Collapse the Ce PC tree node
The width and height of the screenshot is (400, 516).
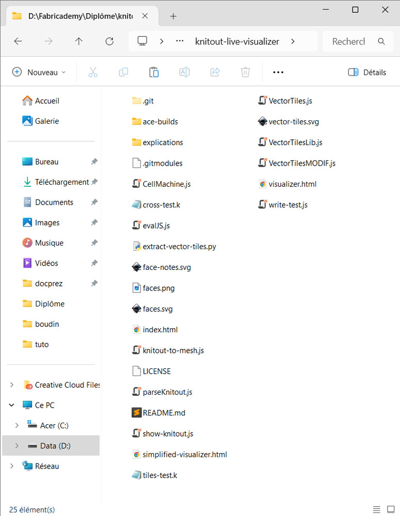click(12, 405)
